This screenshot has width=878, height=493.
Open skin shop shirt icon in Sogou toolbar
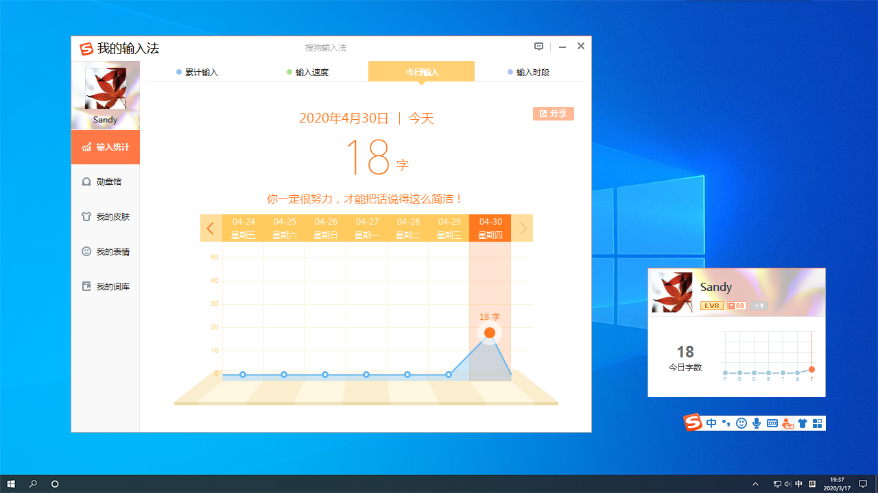[802, 423]
